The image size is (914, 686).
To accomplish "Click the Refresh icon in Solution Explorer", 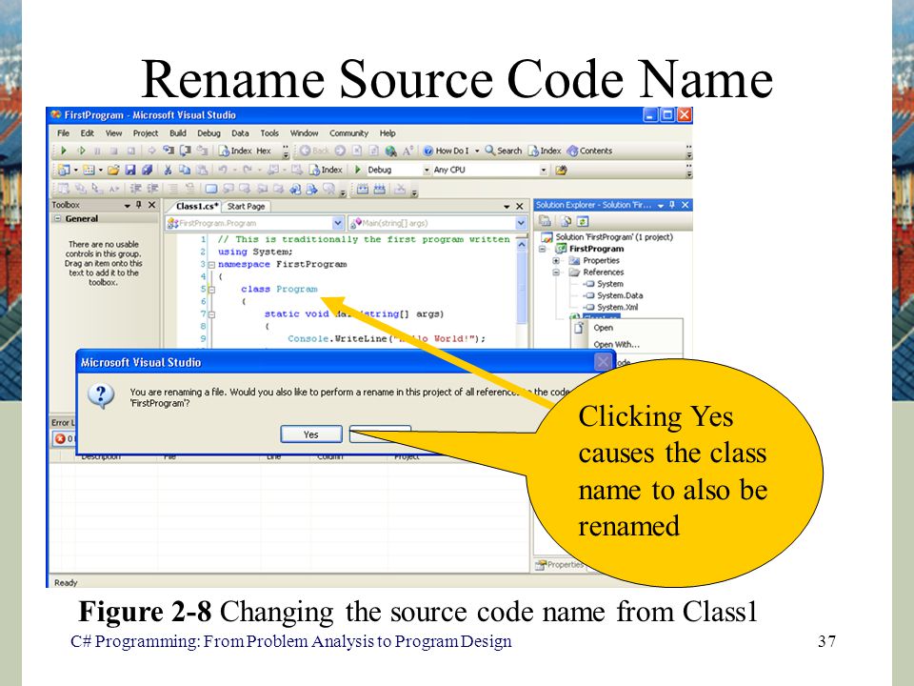I will (583, 221).
